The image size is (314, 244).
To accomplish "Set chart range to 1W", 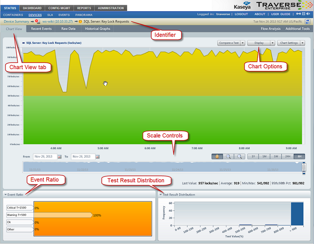I will point(276,157).
